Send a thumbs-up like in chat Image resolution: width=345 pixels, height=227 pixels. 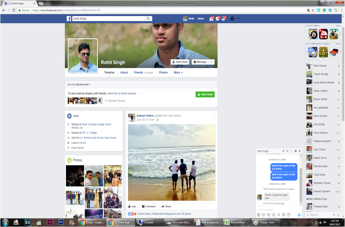point(299,215)
